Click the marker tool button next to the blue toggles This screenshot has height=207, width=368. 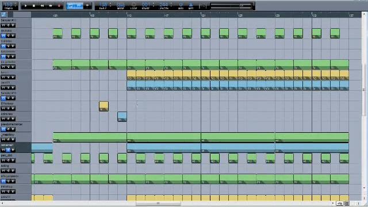tap(87, 6)
